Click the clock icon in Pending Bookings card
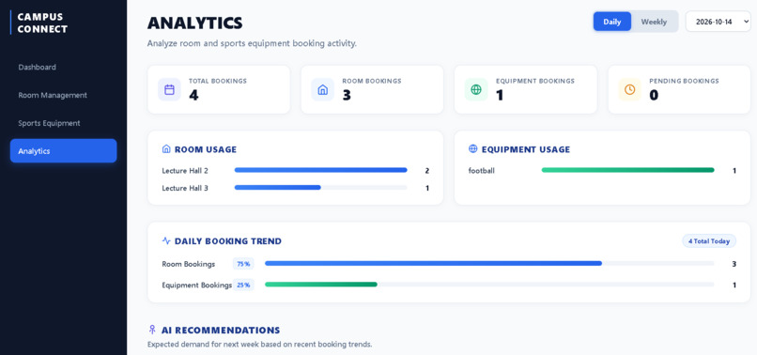This screenshot has height=355, width=757. pyautogui.click(x=629, y=89)
